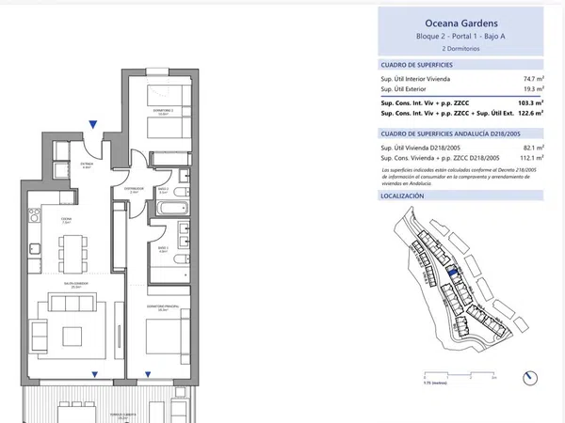Select the Oceana Gardens title
The height and width of the screenshot is (423, 565).
coord(461,23)
